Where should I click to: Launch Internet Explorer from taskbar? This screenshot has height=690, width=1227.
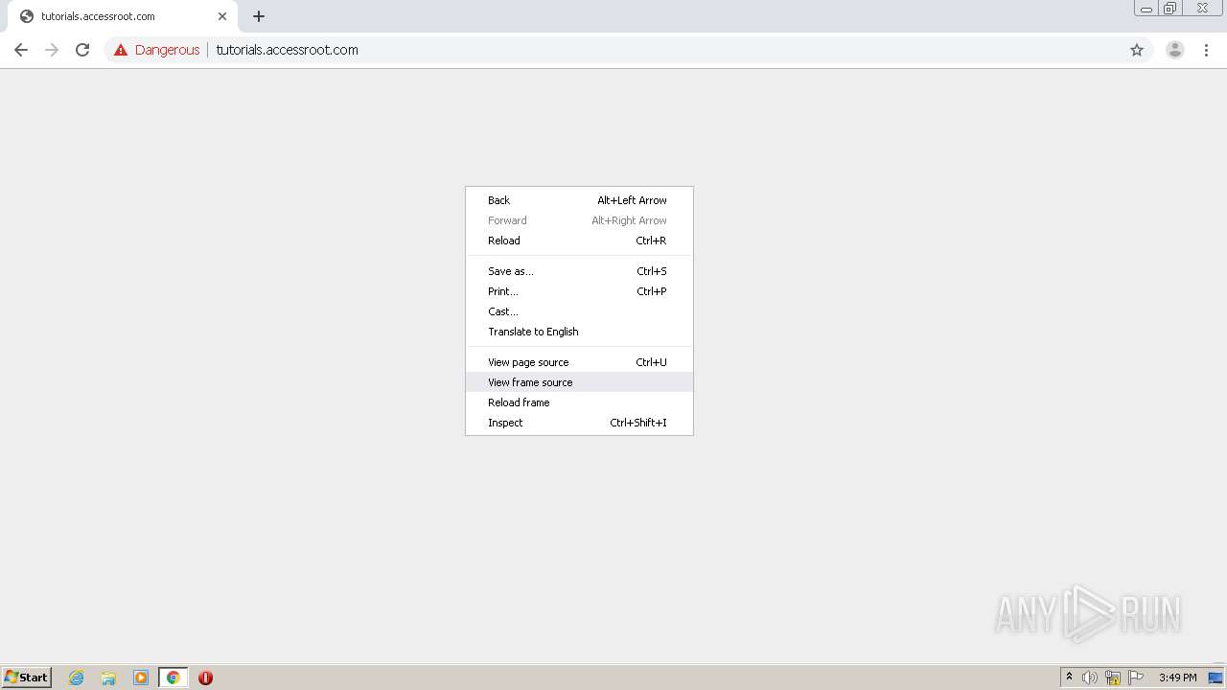click(77, 678)
